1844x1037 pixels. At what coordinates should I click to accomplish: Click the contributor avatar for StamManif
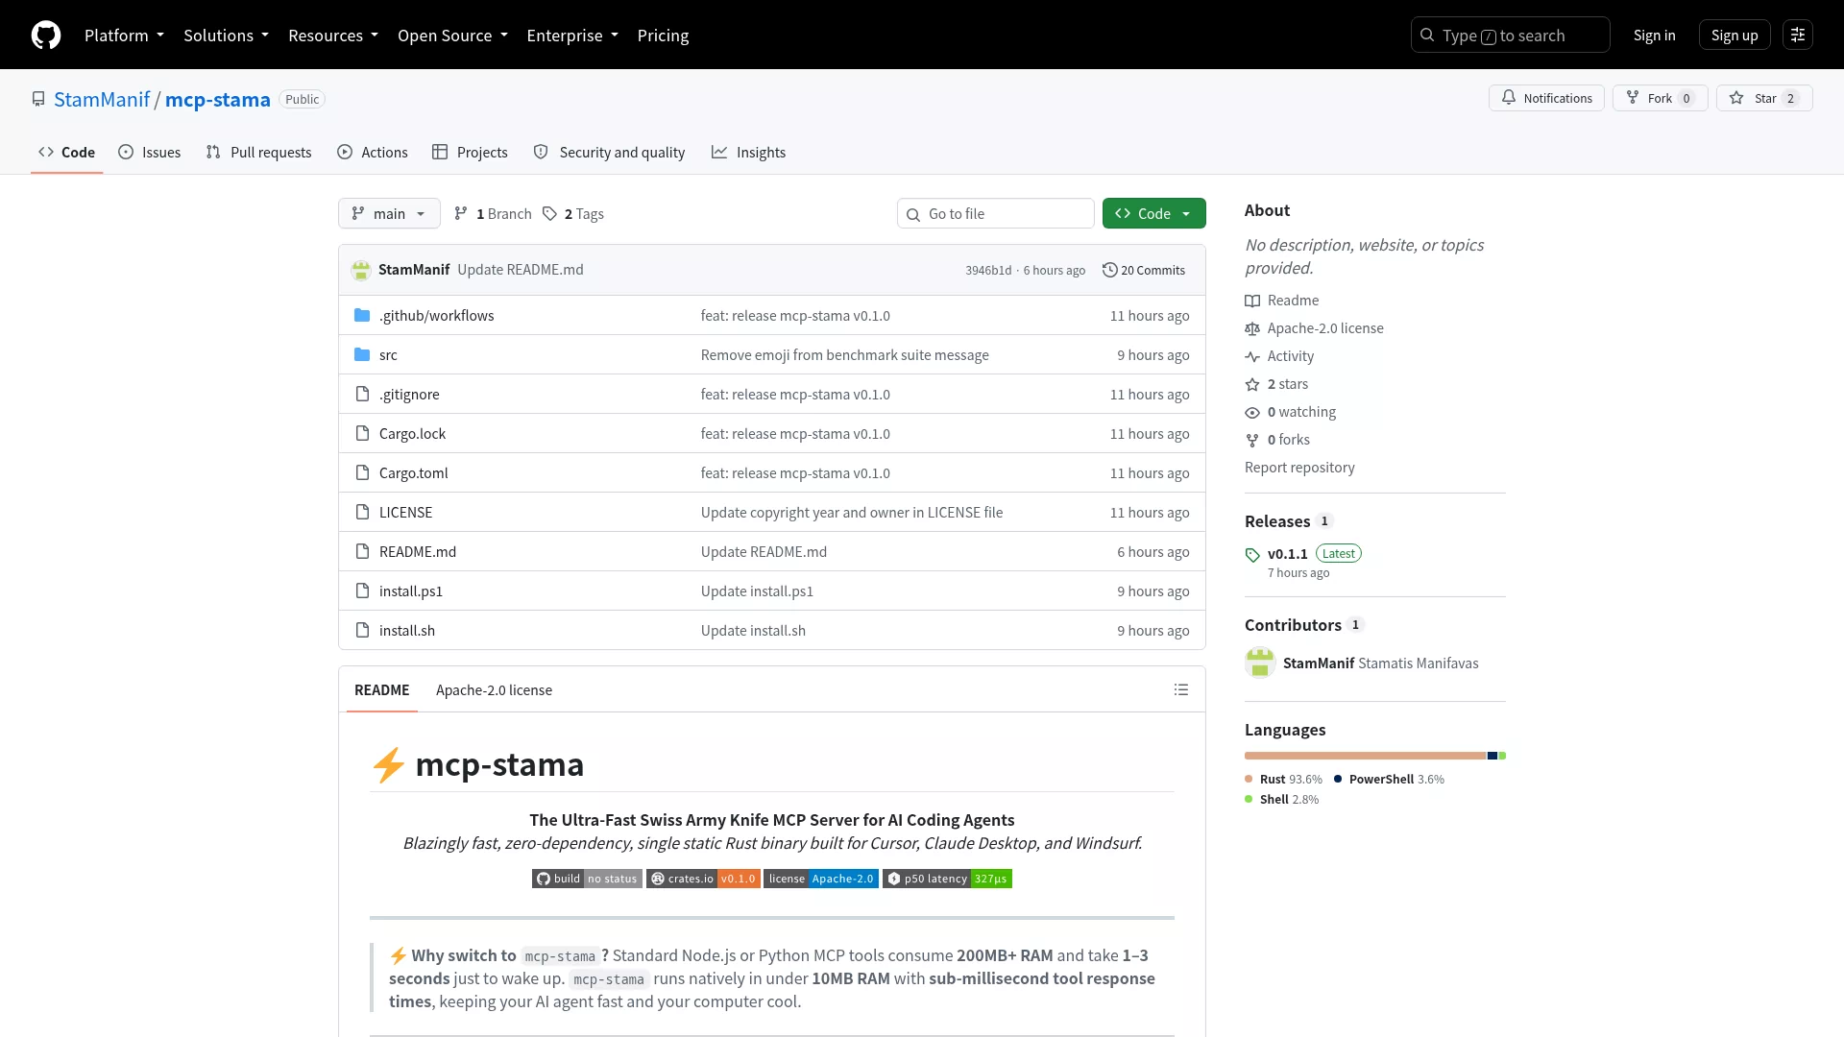(1260, 663)
